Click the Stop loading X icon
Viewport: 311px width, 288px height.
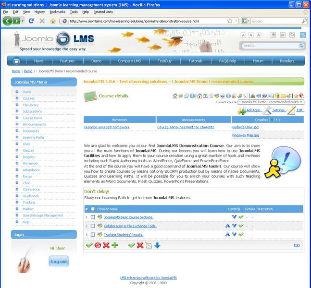(x=42, y=21)
